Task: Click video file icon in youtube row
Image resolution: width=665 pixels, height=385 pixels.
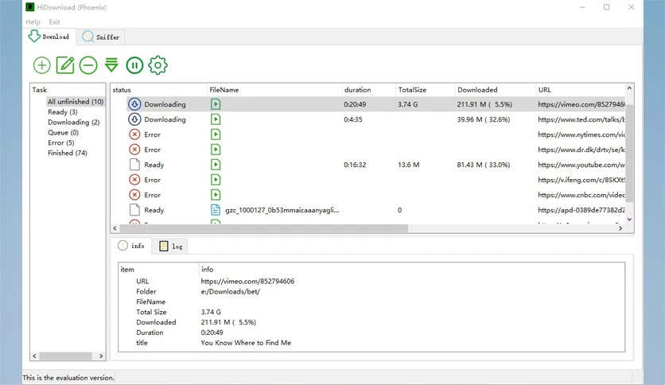Action: pyautogui.click(x=216, y=165)
